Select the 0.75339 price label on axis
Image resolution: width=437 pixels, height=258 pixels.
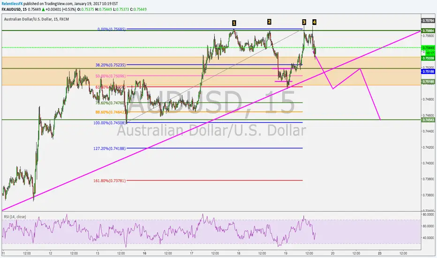(x=428, y=58)
